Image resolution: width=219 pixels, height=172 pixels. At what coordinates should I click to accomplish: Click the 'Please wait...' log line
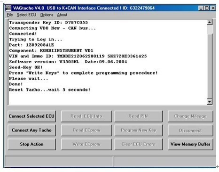click(28, 79)
